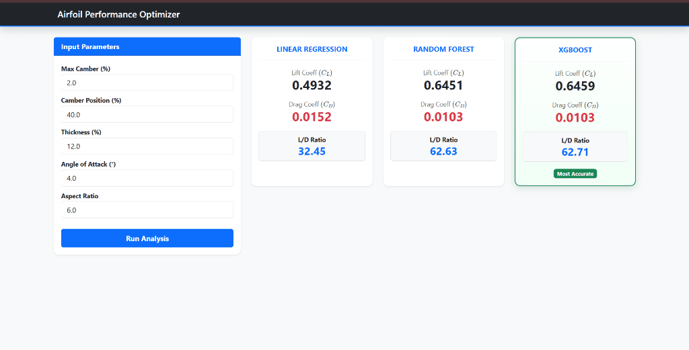The height and width of the screenshot is (350, 689).
Task: Click the Angle of Attack label
Action: coord(88,164)
